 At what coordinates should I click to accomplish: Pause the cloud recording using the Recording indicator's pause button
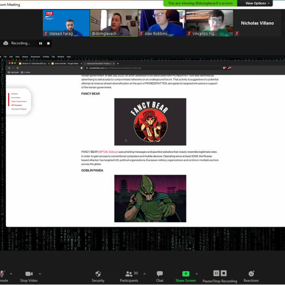click(41, 43)
